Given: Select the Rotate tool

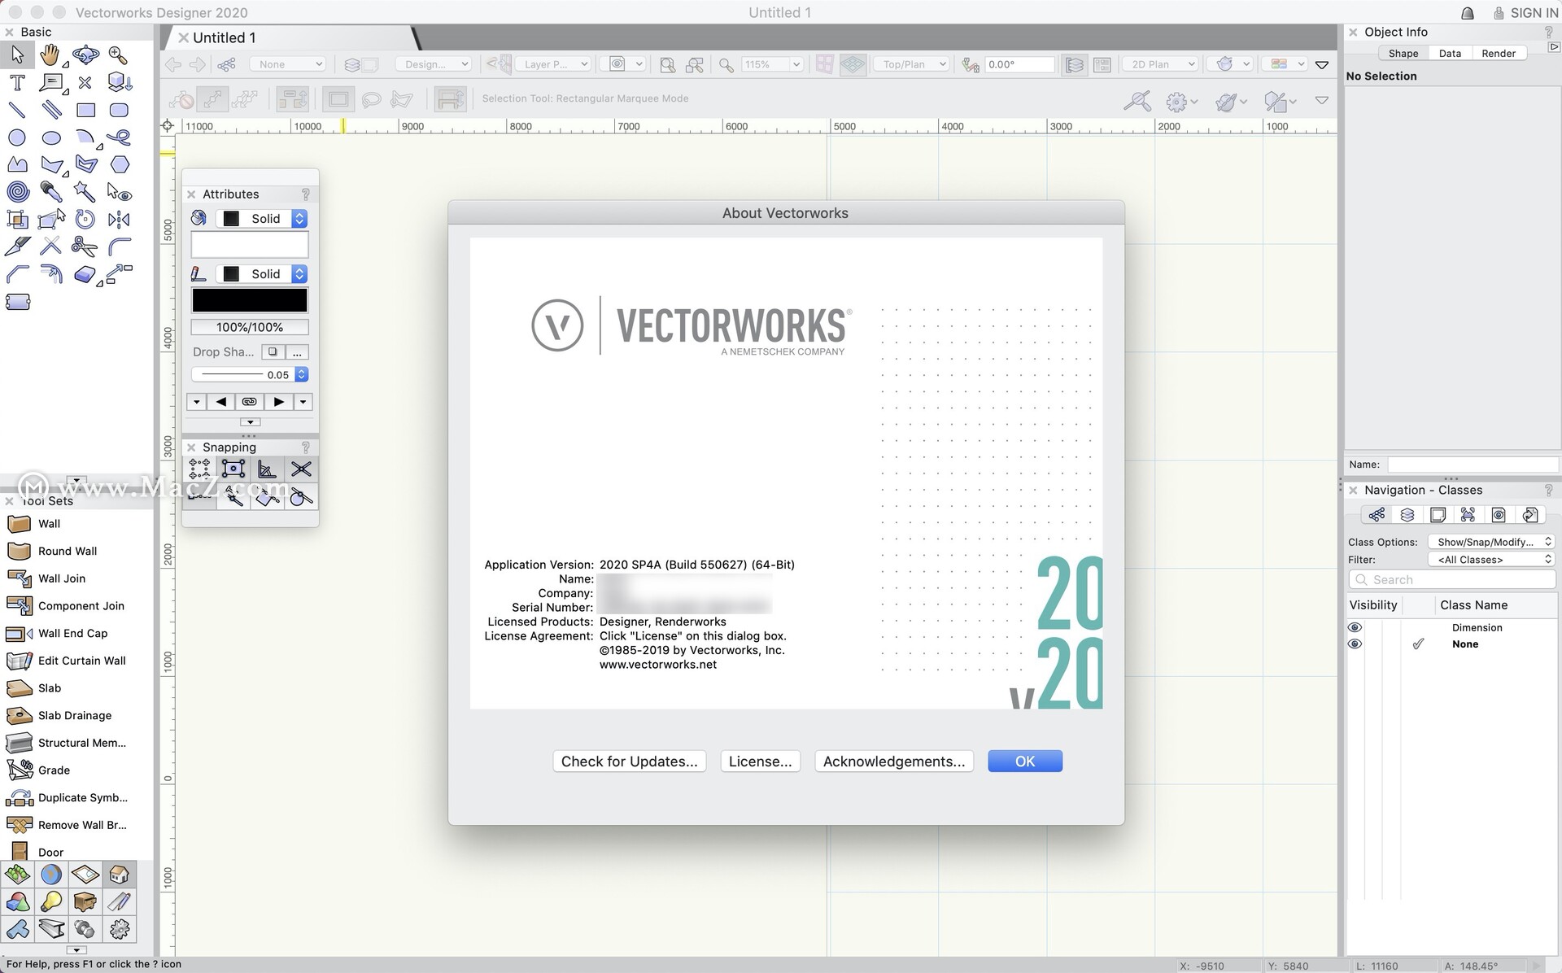Looking at the screenshot, I should pos(85,219).
